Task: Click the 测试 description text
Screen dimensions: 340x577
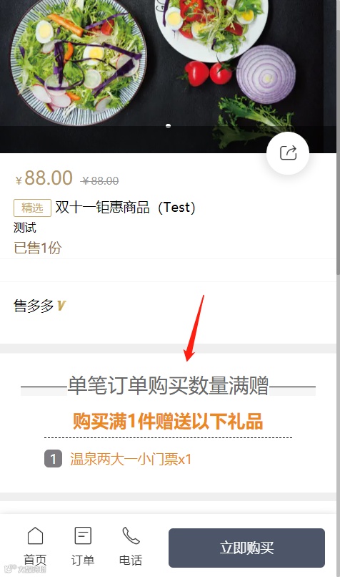Action: point(25,228)
